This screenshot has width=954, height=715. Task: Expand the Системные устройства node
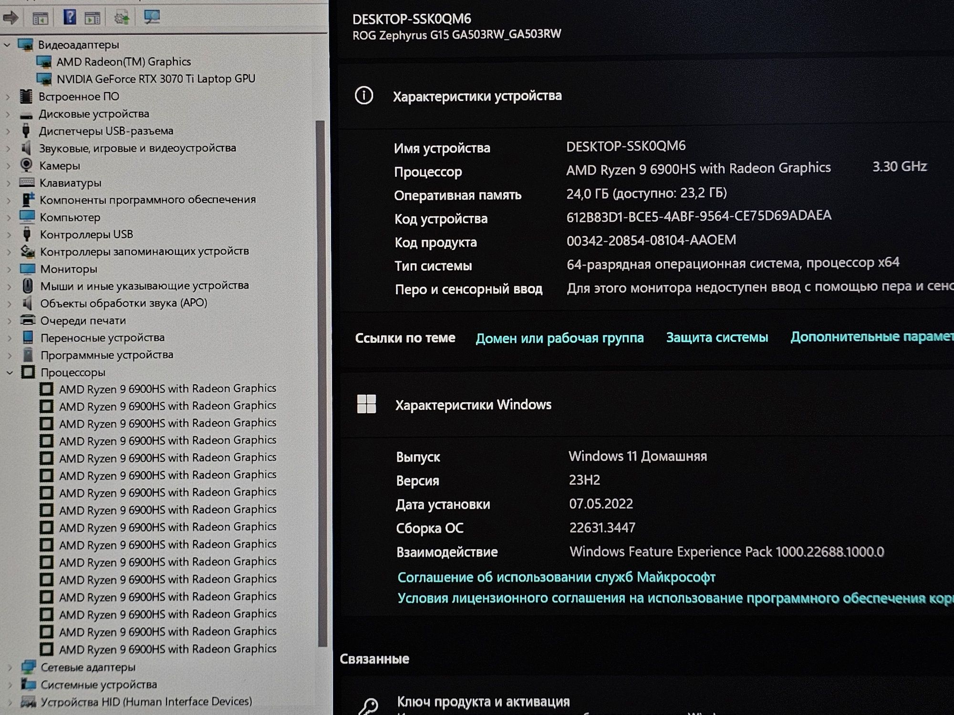pyautogui.click(x=10, y=685)
